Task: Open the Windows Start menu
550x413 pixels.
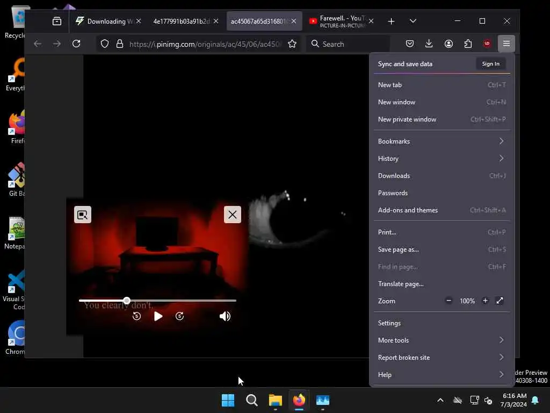Action: (x=228, y=400)
